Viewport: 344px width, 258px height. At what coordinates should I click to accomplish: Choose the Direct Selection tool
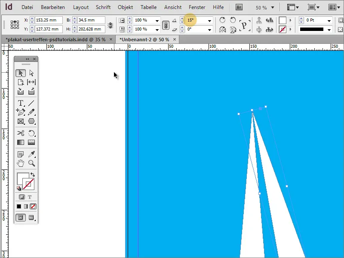coord(31,73)
